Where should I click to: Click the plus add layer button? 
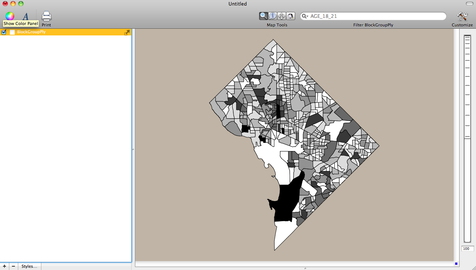click(x=4, y=266)
